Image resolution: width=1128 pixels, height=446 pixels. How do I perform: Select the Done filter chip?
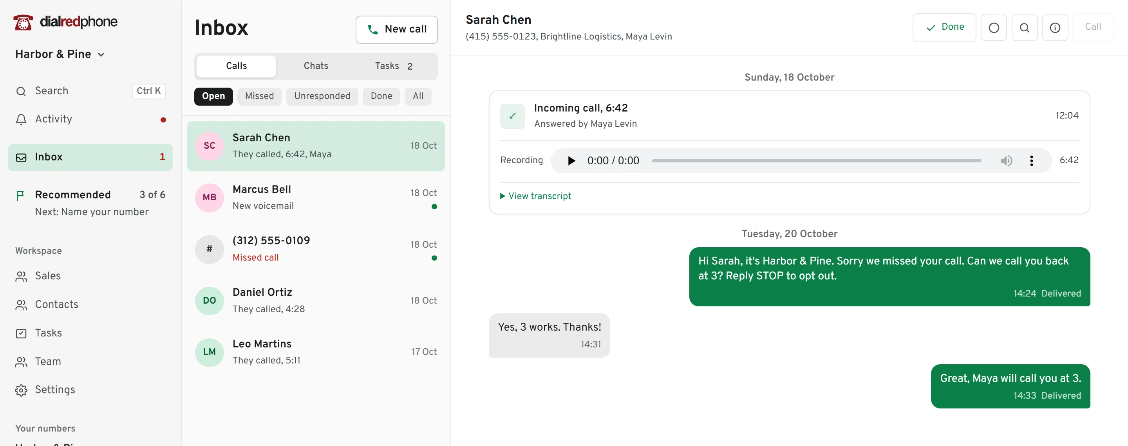381,96
